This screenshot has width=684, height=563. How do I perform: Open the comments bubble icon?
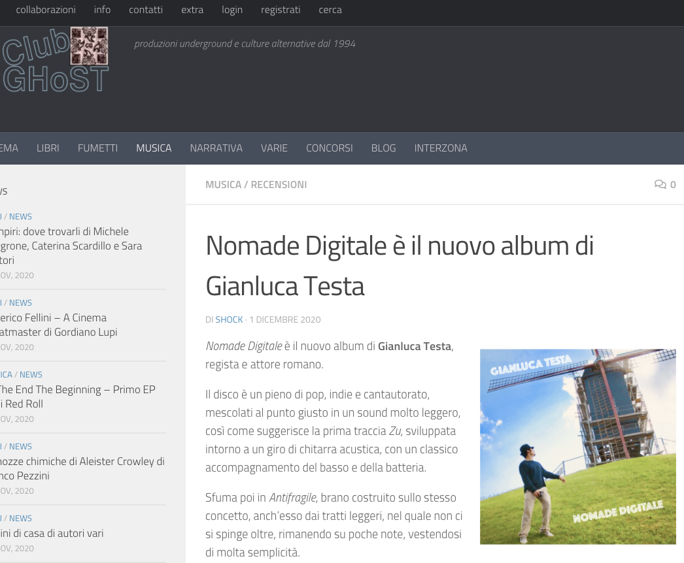coord(660,185)
